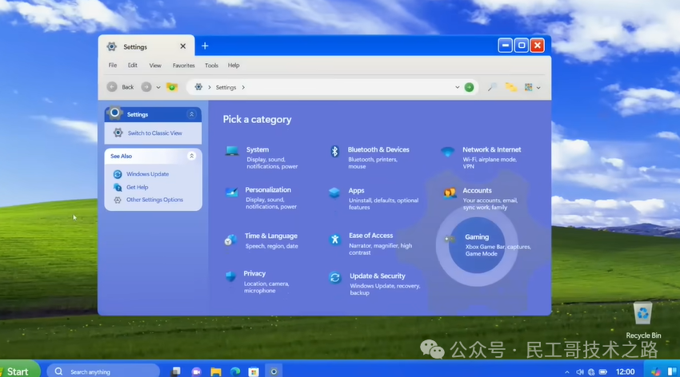The image size is (680, 377).
Task: Click the network globe tray icon
Action: pyautogui.click(x=591, y=371)
